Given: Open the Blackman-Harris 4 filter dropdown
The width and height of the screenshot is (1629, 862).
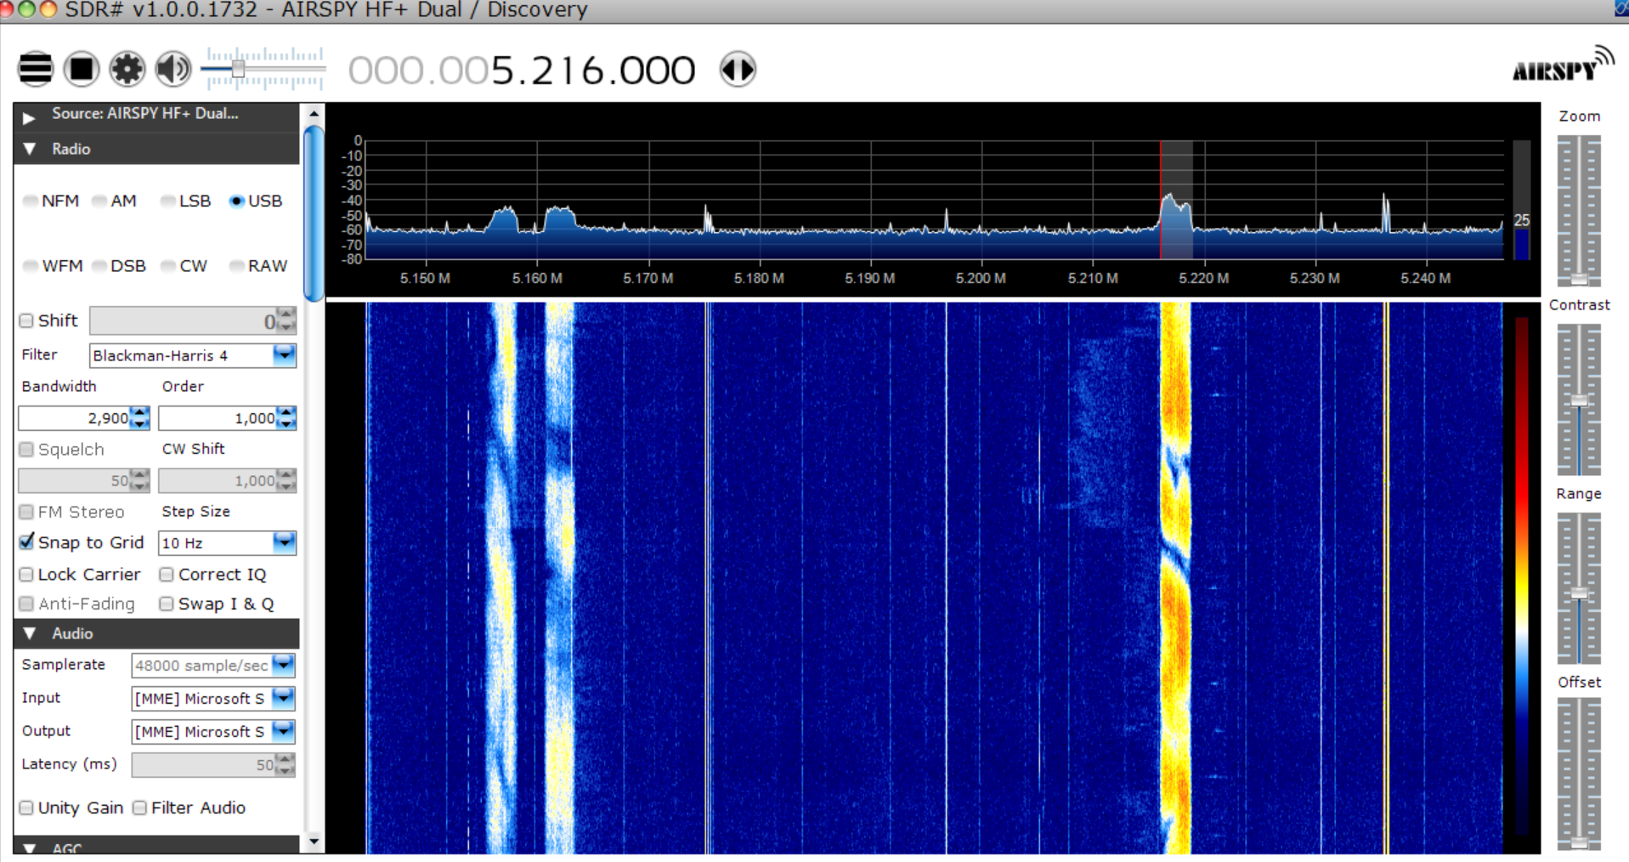Looking at the screenshot, I should click(x=284, y=355).
